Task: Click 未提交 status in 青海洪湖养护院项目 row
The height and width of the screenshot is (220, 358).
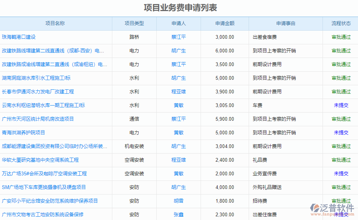Action: [x=341, y=133]
